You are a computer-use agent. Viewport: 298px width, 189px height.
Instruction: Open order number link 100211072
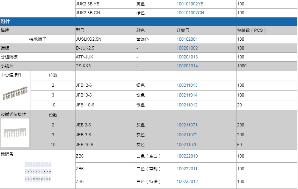pos(187,135)
